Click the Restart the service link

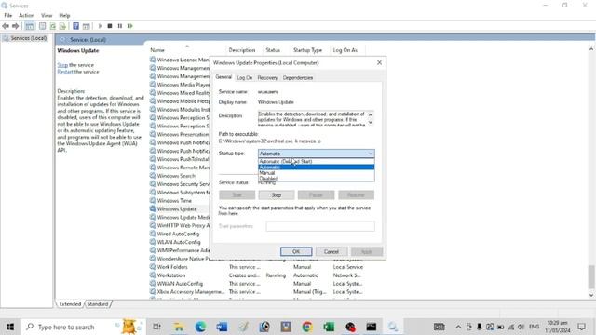tap(65, 72)
